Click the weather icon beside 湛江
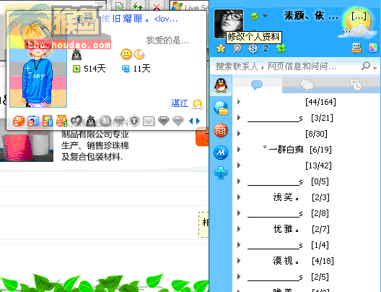 (x=197, y=104)
